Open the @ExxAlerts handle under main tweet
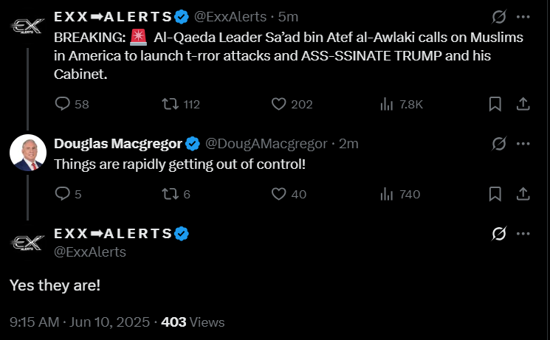 pyautogui.click(x=90, y=252)
